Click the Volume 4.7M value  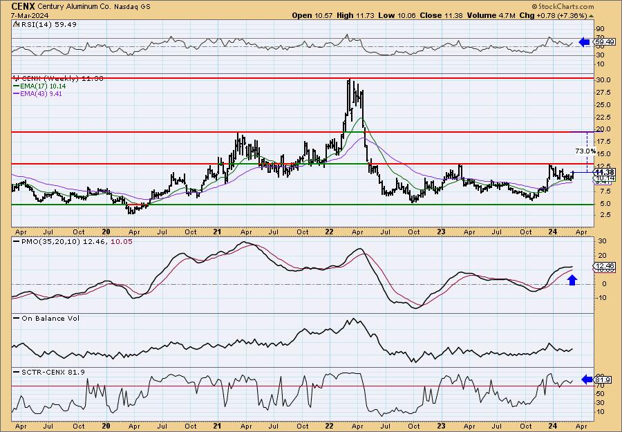[491, 15]
